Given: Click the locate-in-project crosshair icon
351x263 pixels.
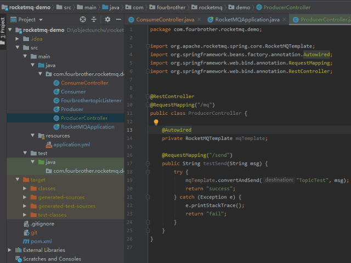Looking at the screenshot, I should pyautogui.click(x=83, y=20).
